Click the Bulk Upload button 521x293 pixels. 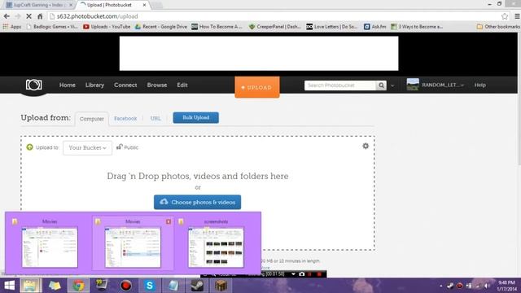pos(195,117)
